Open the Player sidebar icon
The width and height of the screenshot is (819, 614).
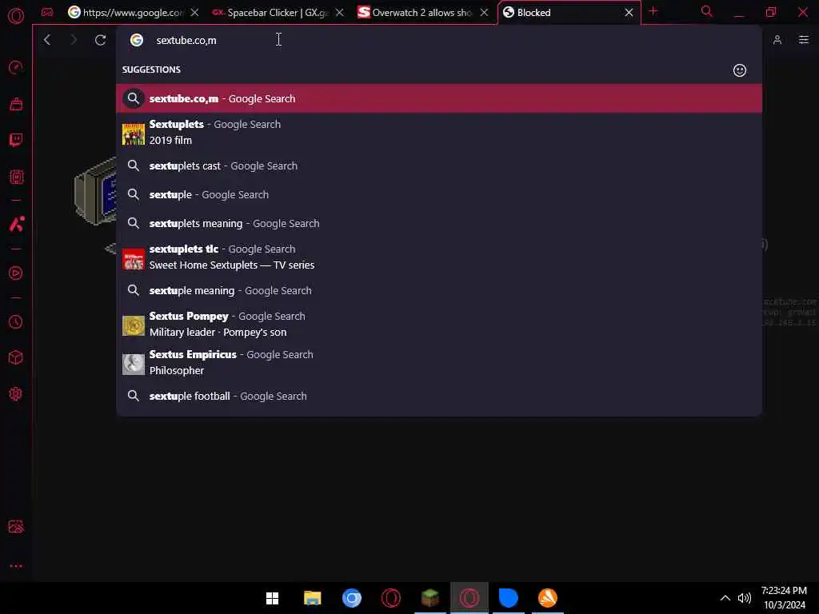[16, 273]
